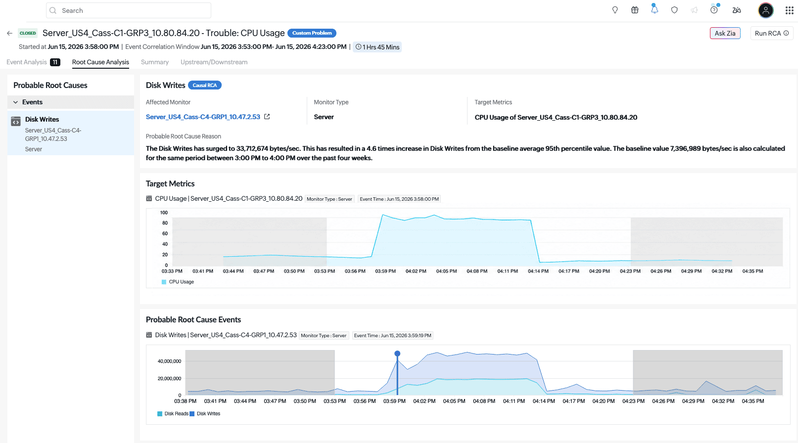Image resolution: width=798 pixels, height=443 pixels.
Task: Open the help question mark icon
Action: pos(714,9)
